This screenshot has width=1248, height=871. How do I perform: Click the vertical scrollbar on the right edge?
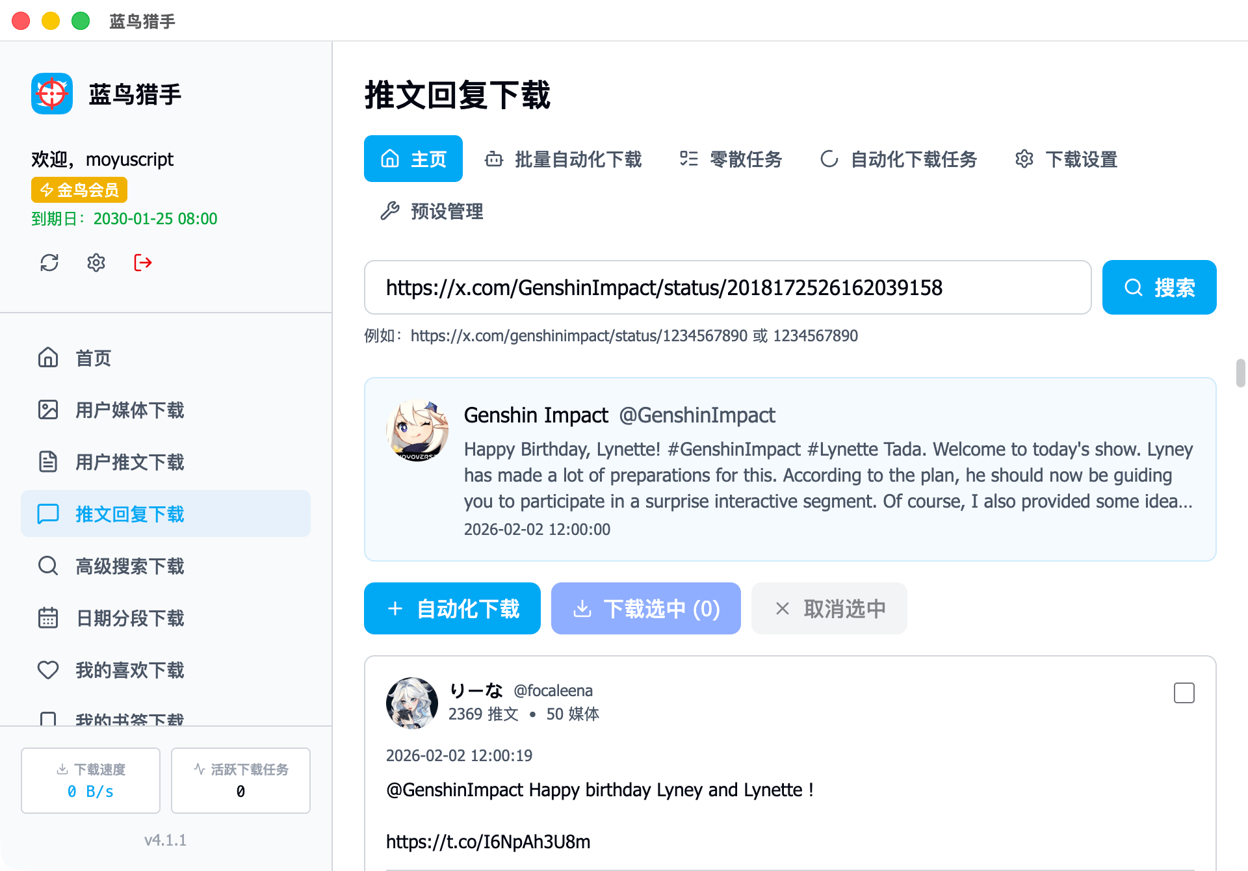click(x=1240, y=373)
